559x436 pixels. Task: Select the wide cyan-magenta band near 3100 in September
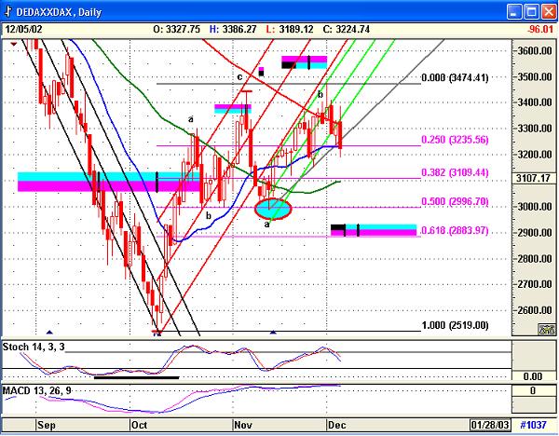[x=108, y=182]
